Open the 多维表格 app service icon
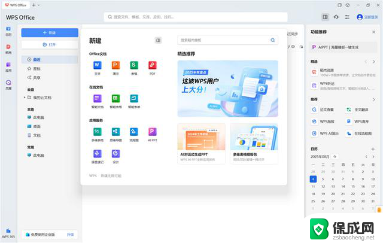Viewport: 383px width, 243px height. 97,132
